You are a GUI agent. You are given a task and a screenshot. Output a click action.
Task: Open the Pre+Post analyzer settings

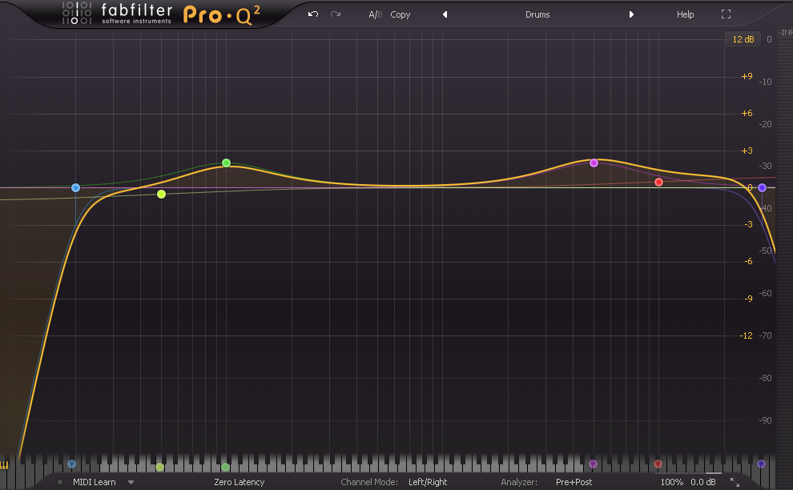[574, 482]
